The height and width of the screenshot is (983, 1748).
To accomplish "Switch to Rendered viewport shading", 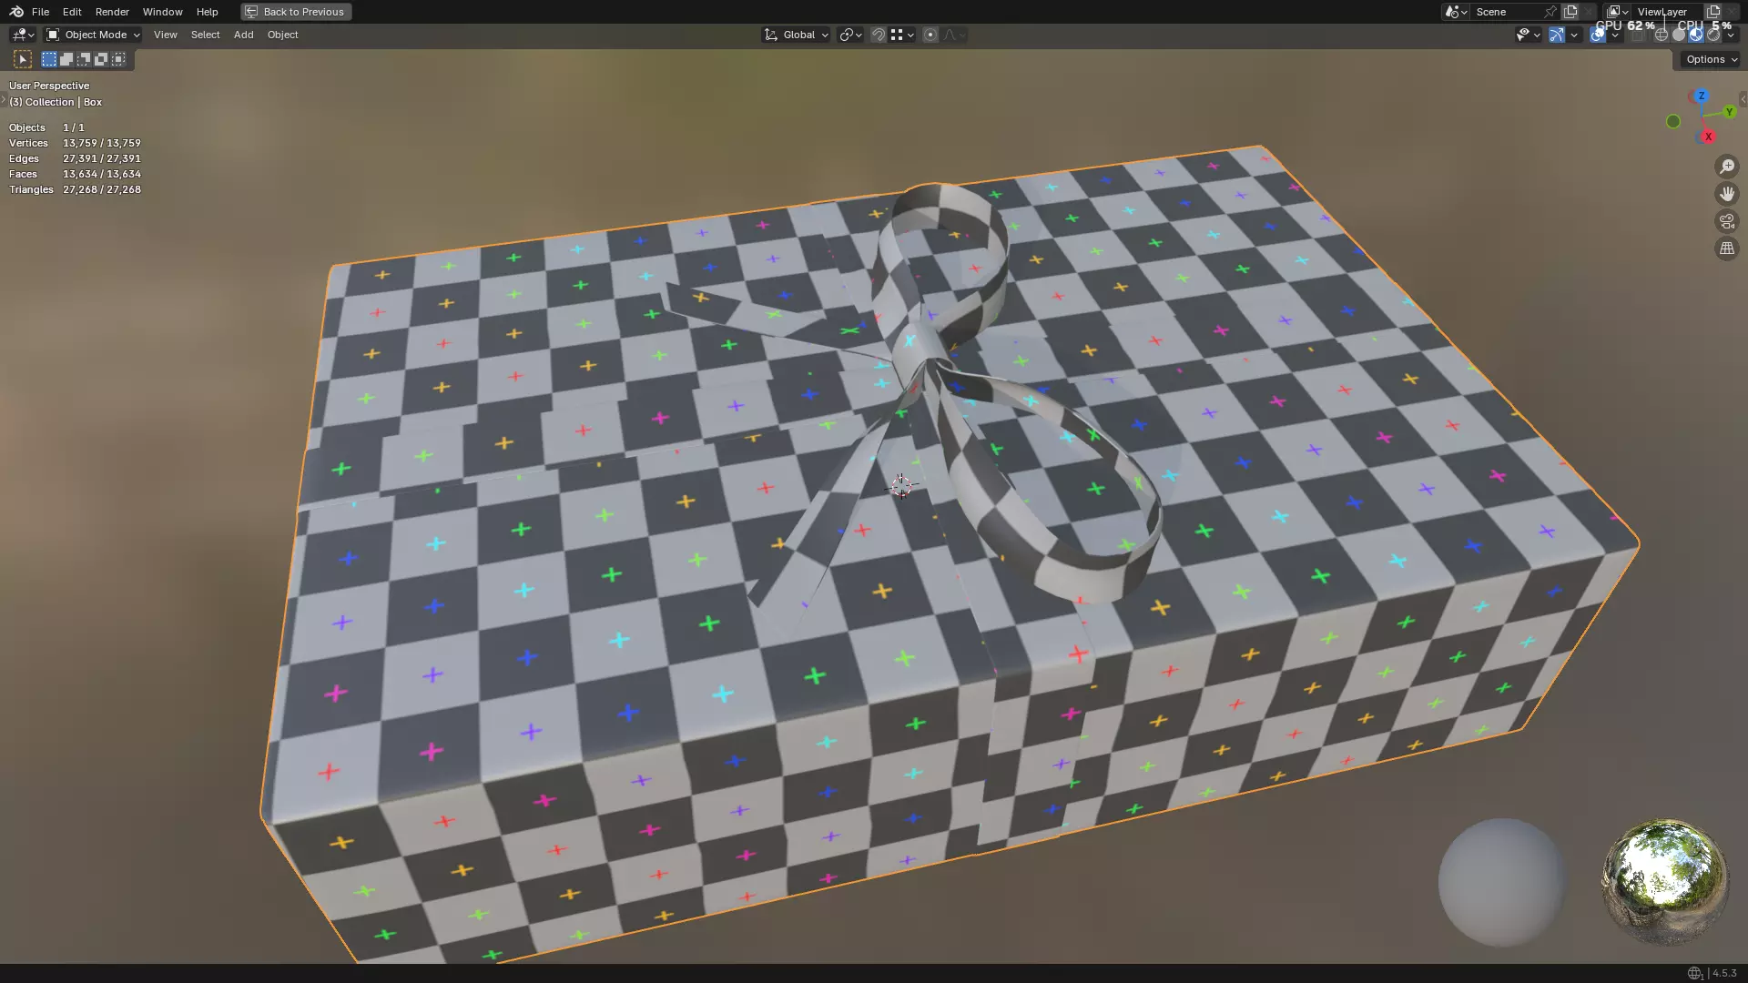I will (1713, 35).
